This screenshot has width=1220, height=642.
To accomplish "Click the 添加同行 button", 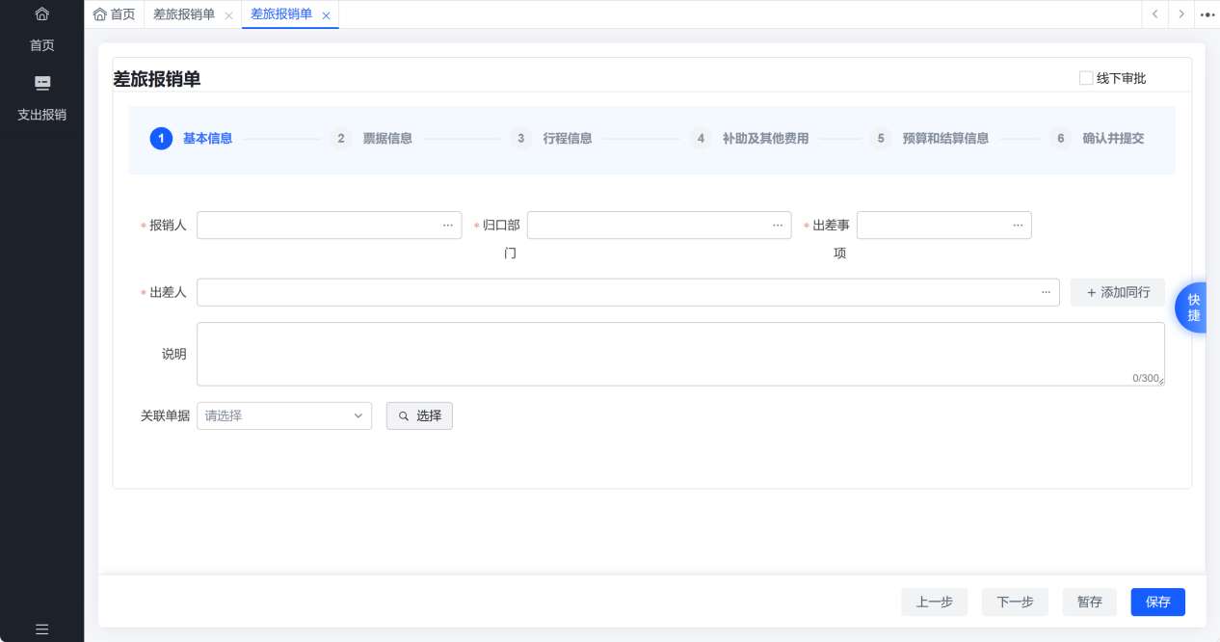I will (x=1118, y=292).
